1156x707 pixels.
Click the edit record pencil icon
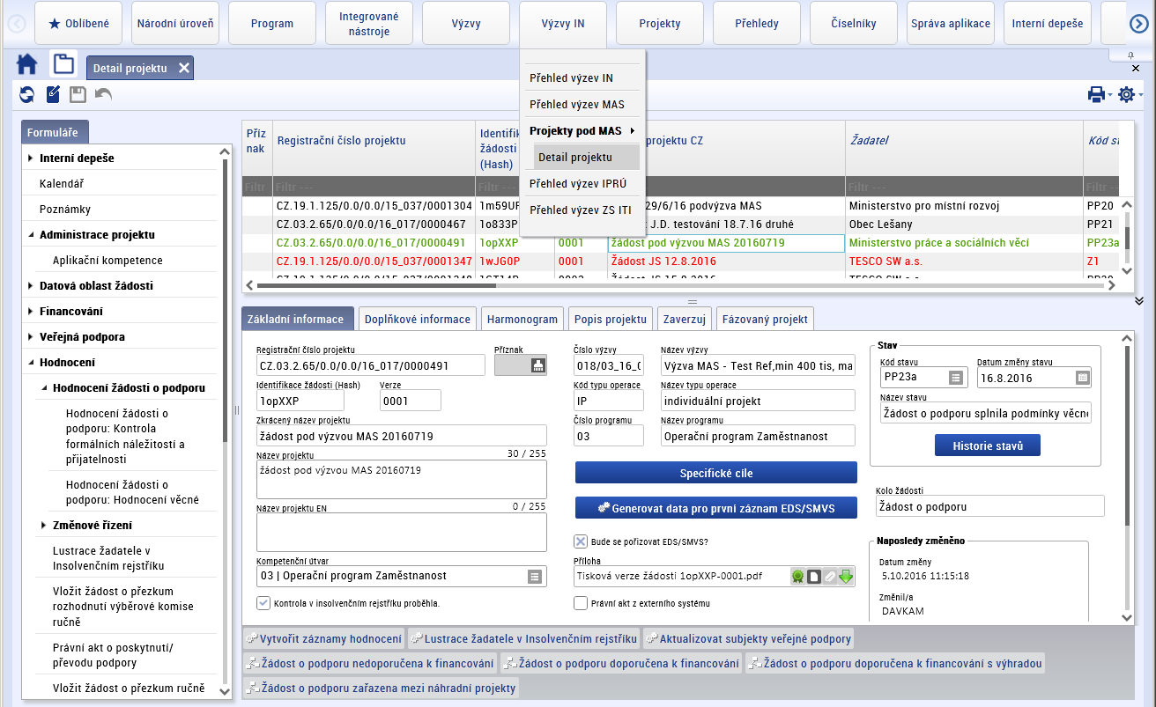pyautogui.click(x=53, y=94)
